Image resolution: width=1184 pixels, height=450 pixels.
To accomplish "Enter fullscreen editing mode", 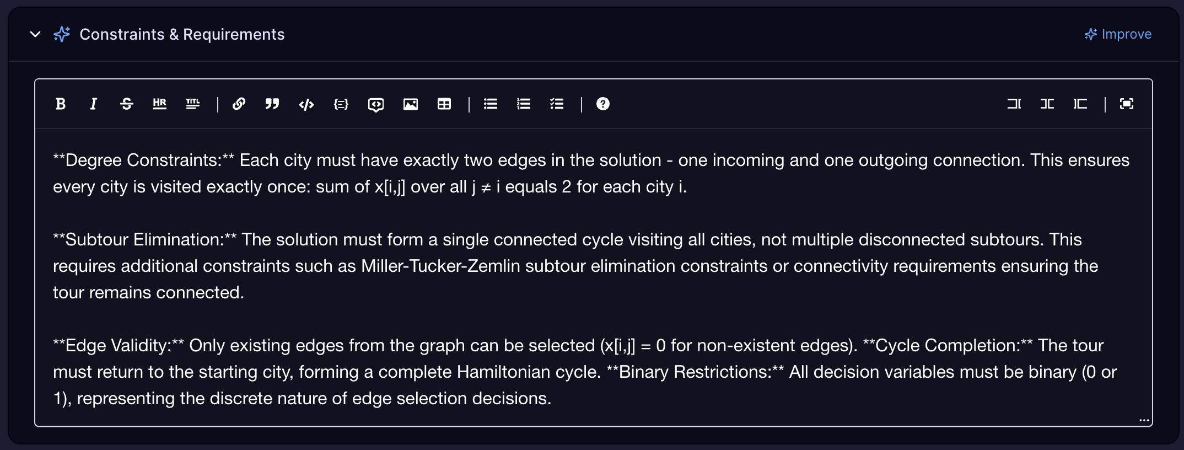I will click(x=1127, y=104).
